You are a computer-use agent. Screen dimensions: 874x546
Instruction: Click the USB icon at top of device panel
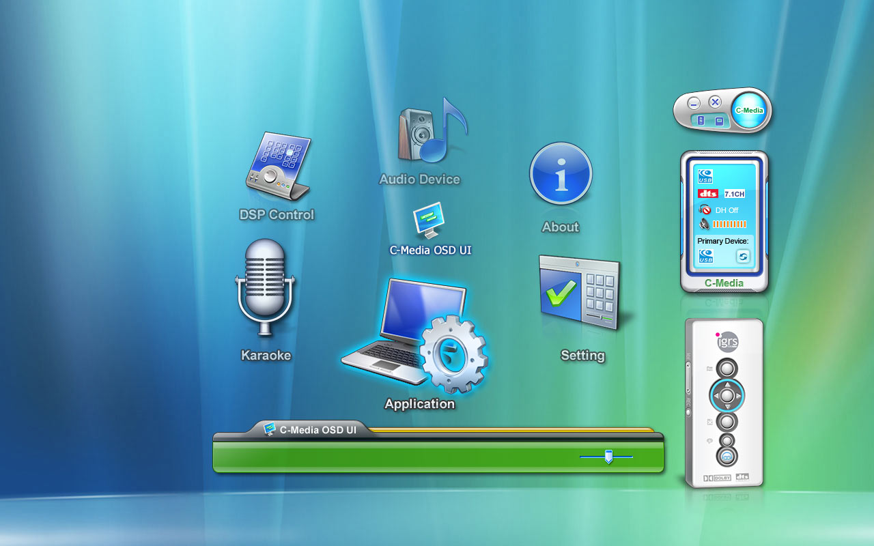point(705,176)
